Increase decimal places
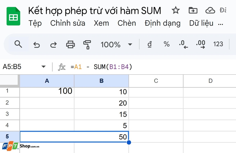The image size is (236, 153). point(201,44)
